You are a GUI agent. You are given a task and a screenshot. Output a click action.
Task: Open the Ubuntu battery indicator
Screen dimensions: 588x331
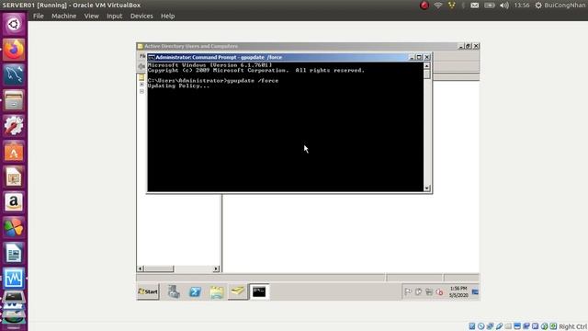[x=490, y=6]
